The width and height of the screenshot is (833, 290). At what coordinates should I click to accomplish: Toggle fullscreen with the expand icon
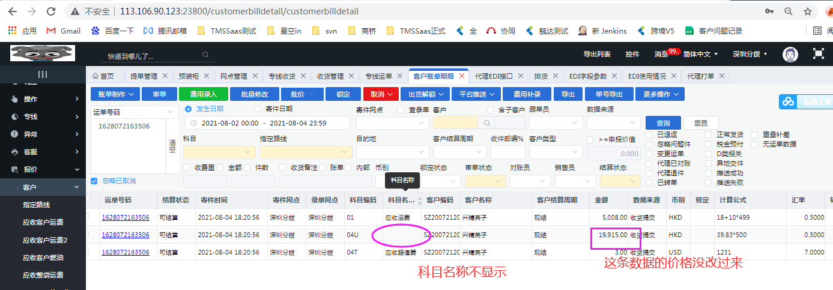pyautogui.click(x=818, y=54)
